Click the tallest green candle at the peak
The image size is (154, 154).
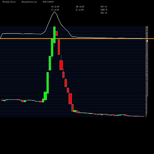click(x=54, y=35)
